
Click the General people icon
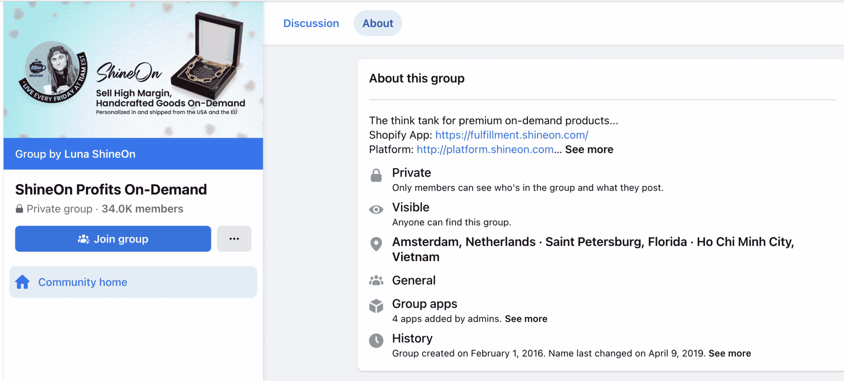pos(376,280)
